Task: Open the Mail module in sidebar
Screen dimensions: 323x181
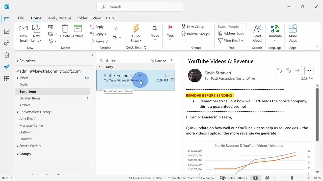Action: pyautogui.click(x=7, y=19)
